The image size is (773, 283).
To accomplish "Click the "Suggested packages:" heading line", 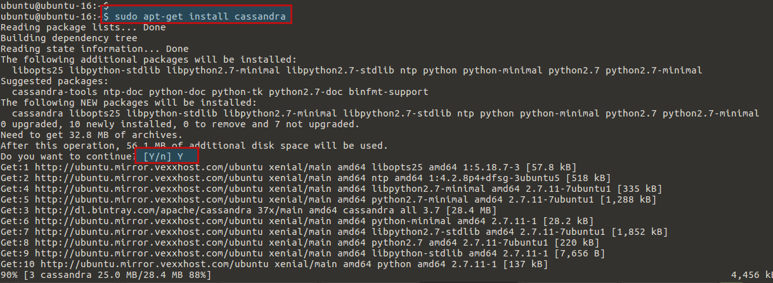I will coord(55,81).
